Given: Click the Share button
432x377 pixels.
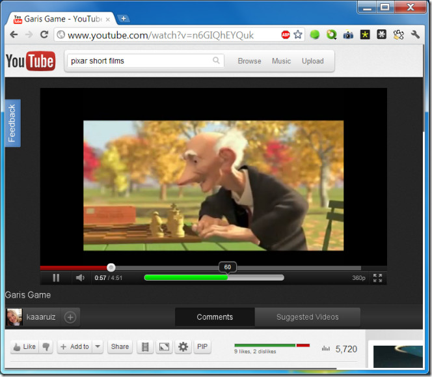Looking at the screenshot, I should pos(120,346).
